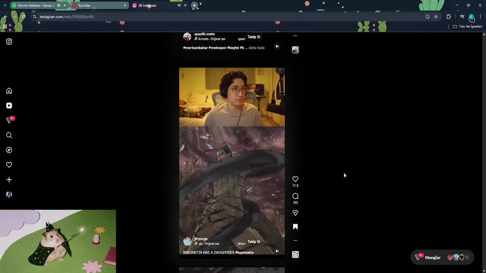
Task: Follow spastik.meto with Takip Et button
Action: 254,37
